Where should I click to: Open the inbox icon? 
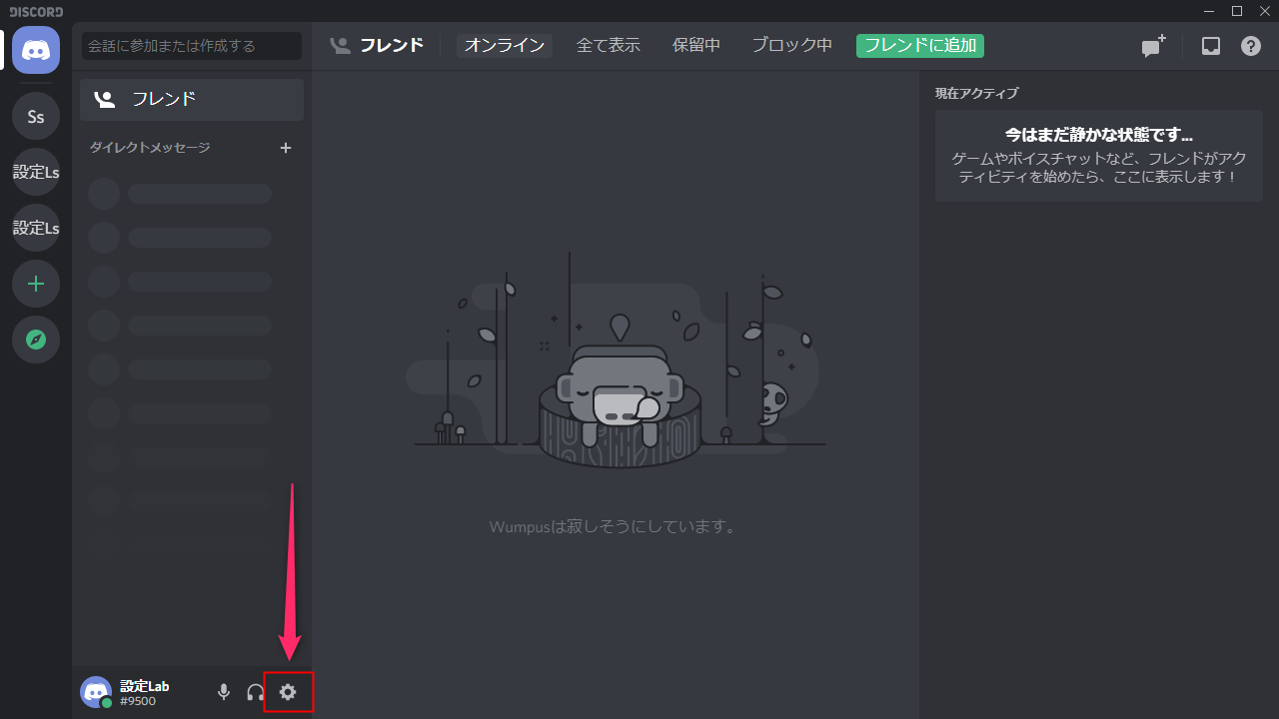point(1211,46)
